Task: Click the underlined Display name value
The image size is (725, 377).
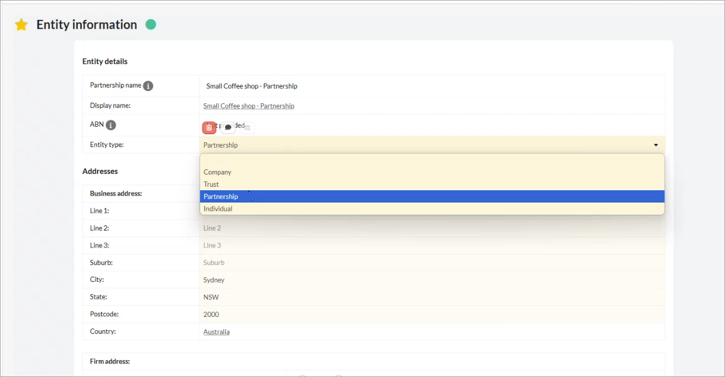Action: pos(248,106)
